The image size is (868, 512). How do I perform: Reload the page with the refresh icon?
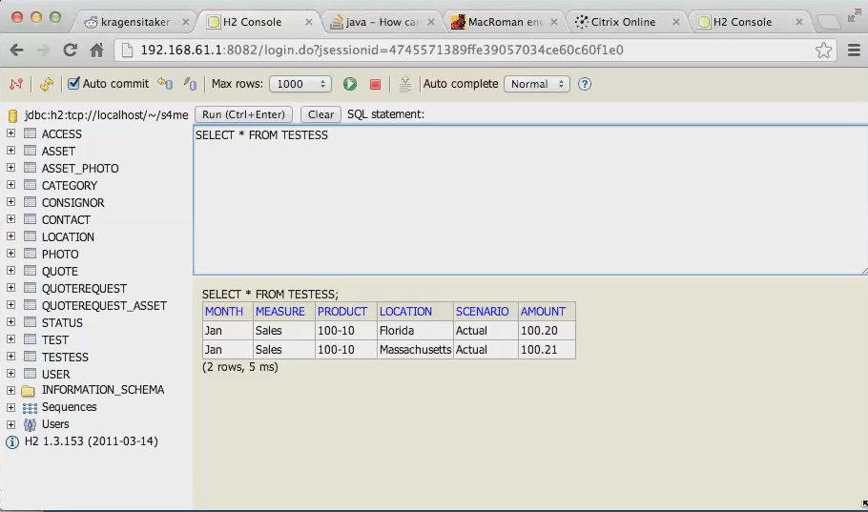[70, 51]
